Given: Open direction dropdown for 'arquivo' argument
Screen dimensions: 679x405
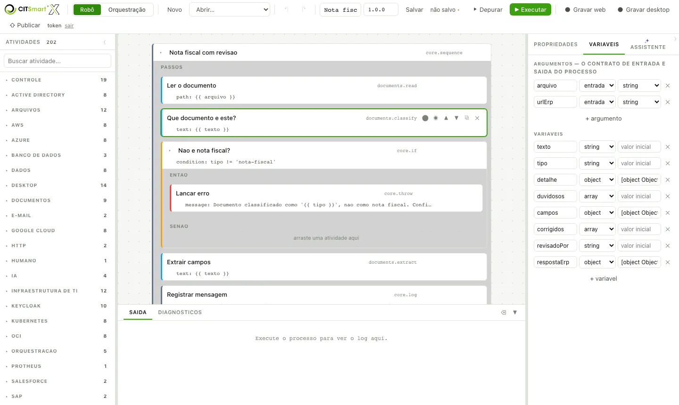Looking at the screenshot, I should (598, 86).
